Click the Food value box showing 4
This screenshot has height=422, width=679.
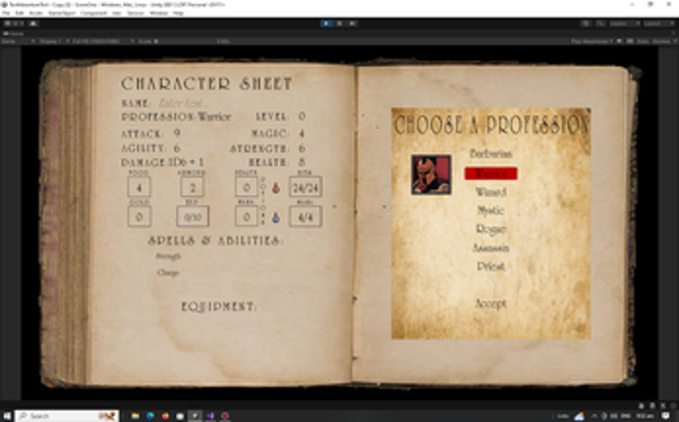coord(139,187)
